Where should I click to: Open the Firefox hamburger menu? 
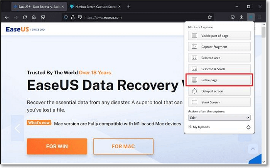coord(260,17)
